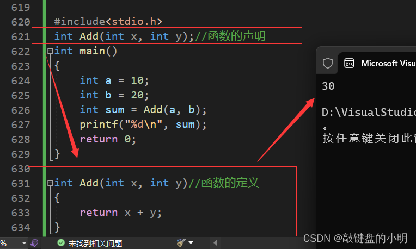Run code cleanup with the broom icon
The image size is (416, 249).
(x=181, y=242)
